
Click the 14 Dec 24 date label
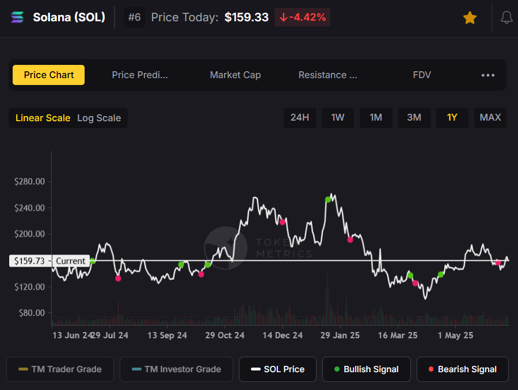coord(283,335)
